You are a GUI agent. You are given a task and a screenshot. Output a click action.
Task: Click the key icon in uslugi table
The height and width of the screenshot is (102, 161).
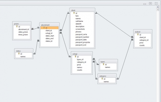tap(76, 57)
